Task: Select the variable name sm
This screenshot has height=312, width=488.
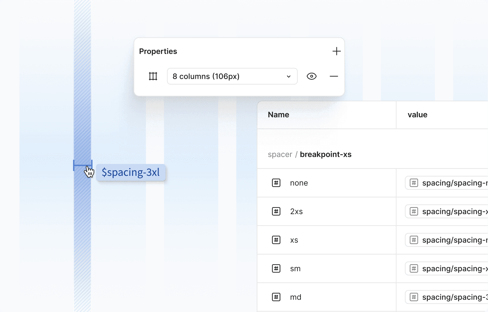Action: point(295,269)
